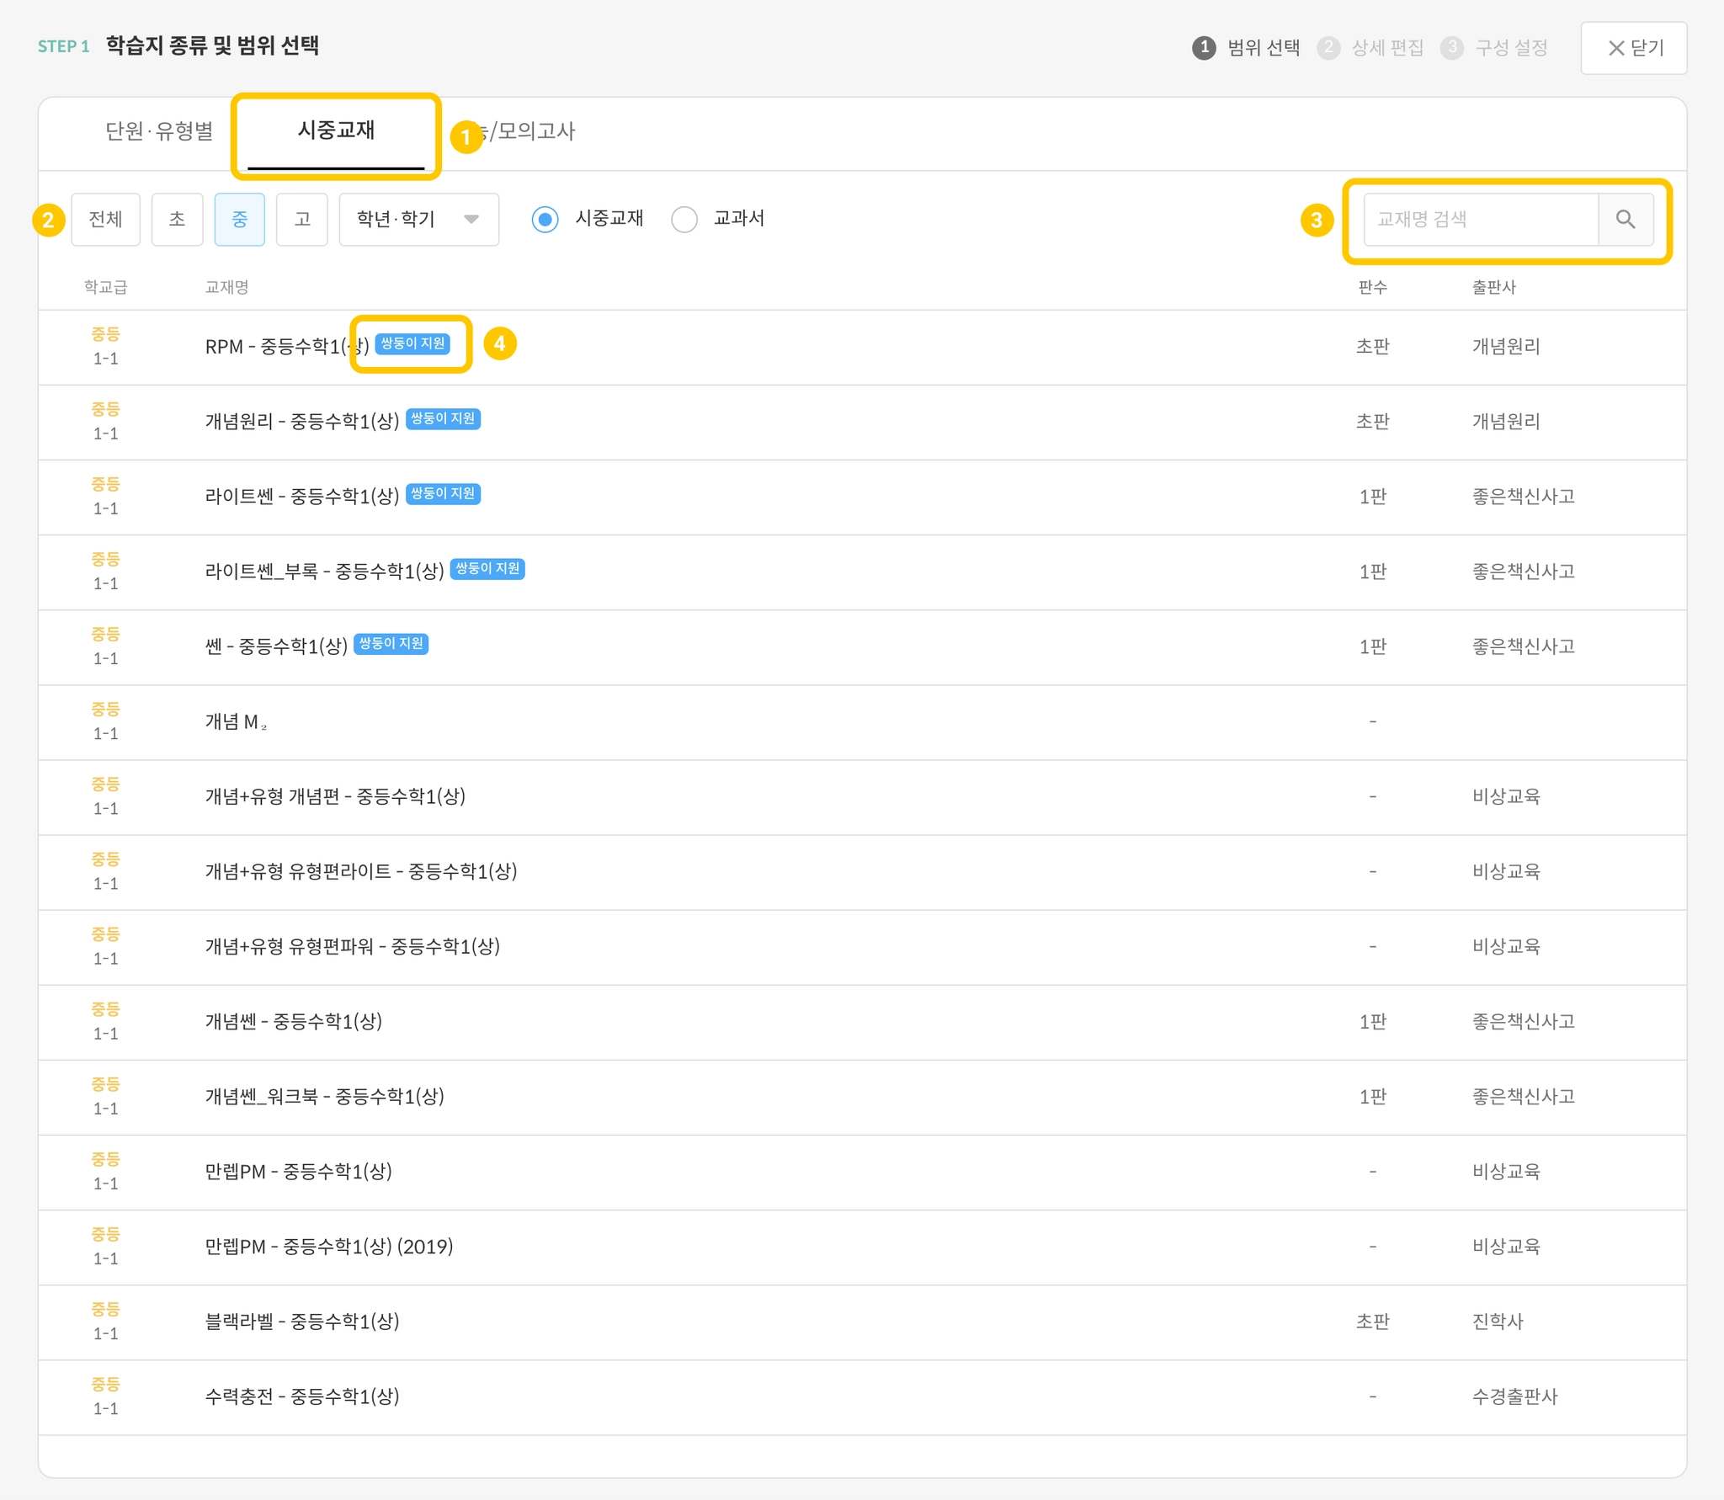The height and width of the screenshot is (1500, 1724).
Task: Click the 쌍둥이 지원 badge on RPM row
Action: (412, 343)
